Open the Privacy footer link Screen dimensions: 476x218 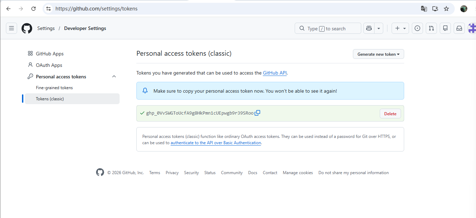[x=172, y=173]
